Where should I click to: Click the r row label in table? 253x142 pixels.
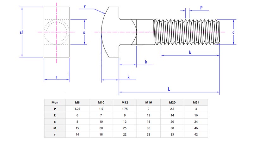pos(55,134)
